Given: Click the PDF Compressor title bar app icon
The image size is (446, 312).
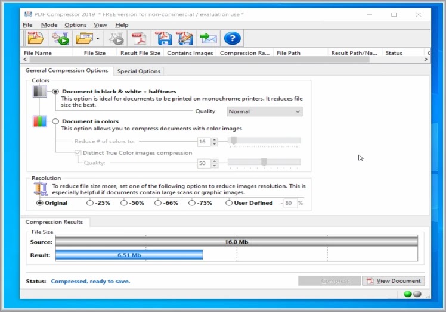Looking at the screenshot, I should click(28, 14).
